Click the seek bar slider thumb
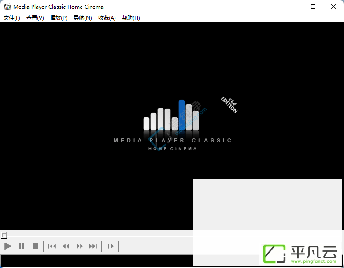This screenshot has width=344, height=268. click(x=4, y=235)
